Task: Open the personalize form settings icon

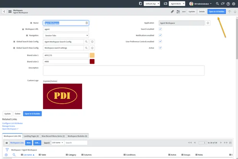Action: click(178, 11)
